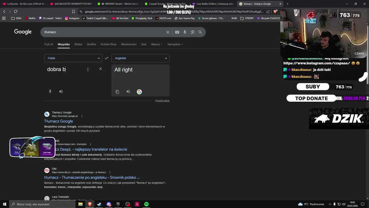This screenshot has height=208, width=369.
Task: Open the Instagram bookmark
Action: (x=72, y=18)
